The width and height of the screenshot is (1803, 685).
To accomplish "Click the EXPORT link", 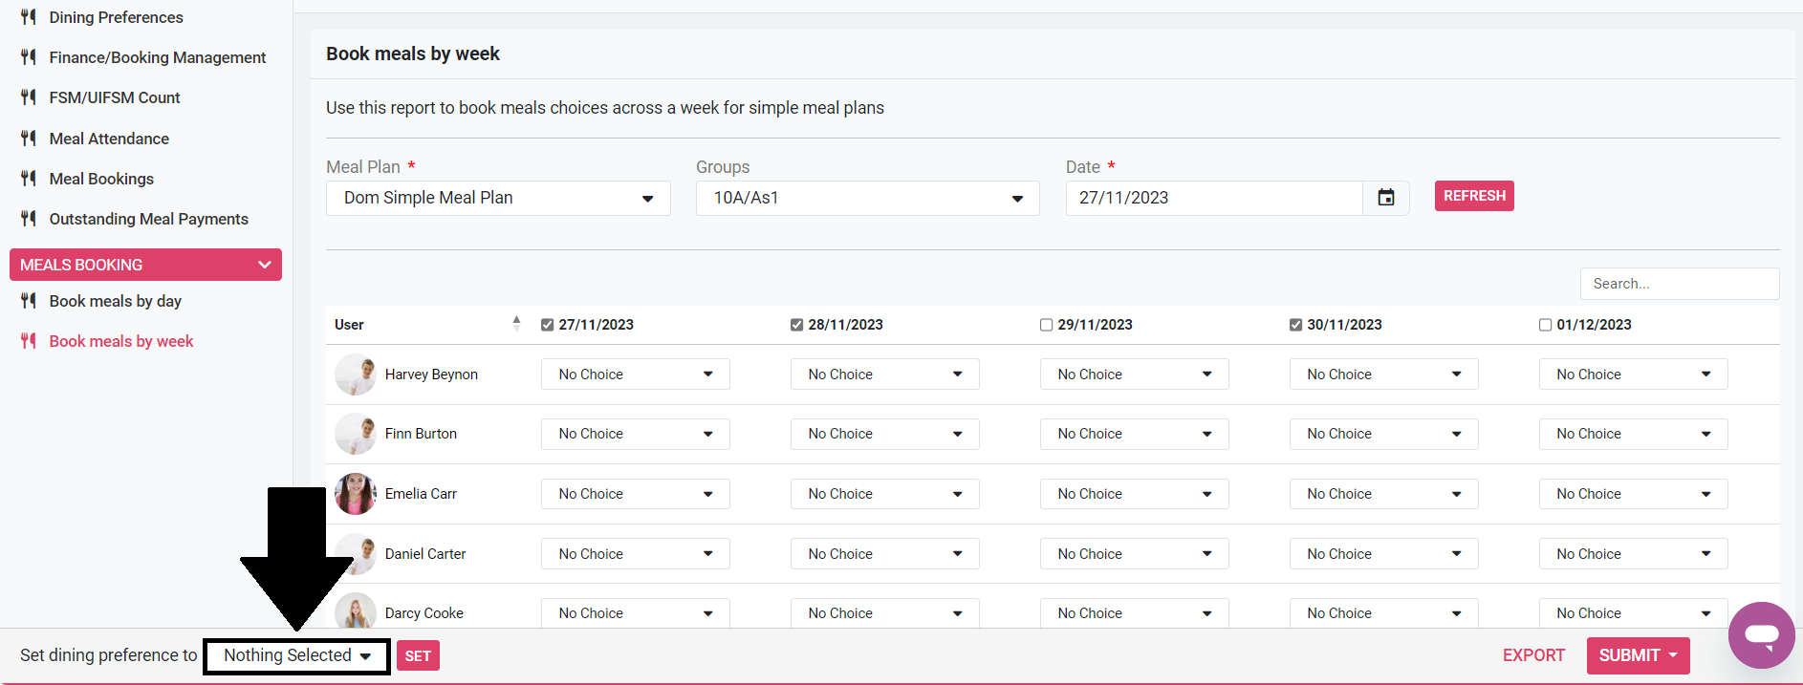I will point(1533,655).
